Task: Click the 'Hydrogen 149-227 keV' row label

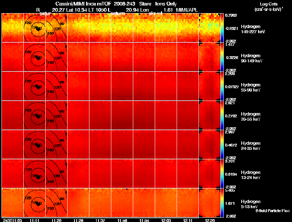Action: click(x=253, y=29)
